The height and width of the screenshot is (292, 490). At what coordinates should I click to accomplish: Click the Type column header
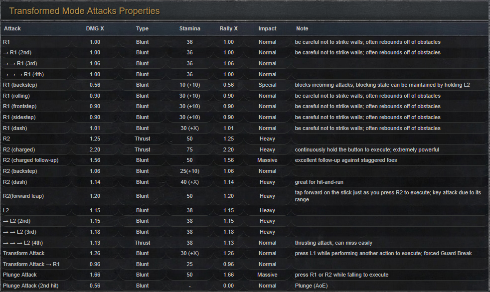tap(142, 28)
